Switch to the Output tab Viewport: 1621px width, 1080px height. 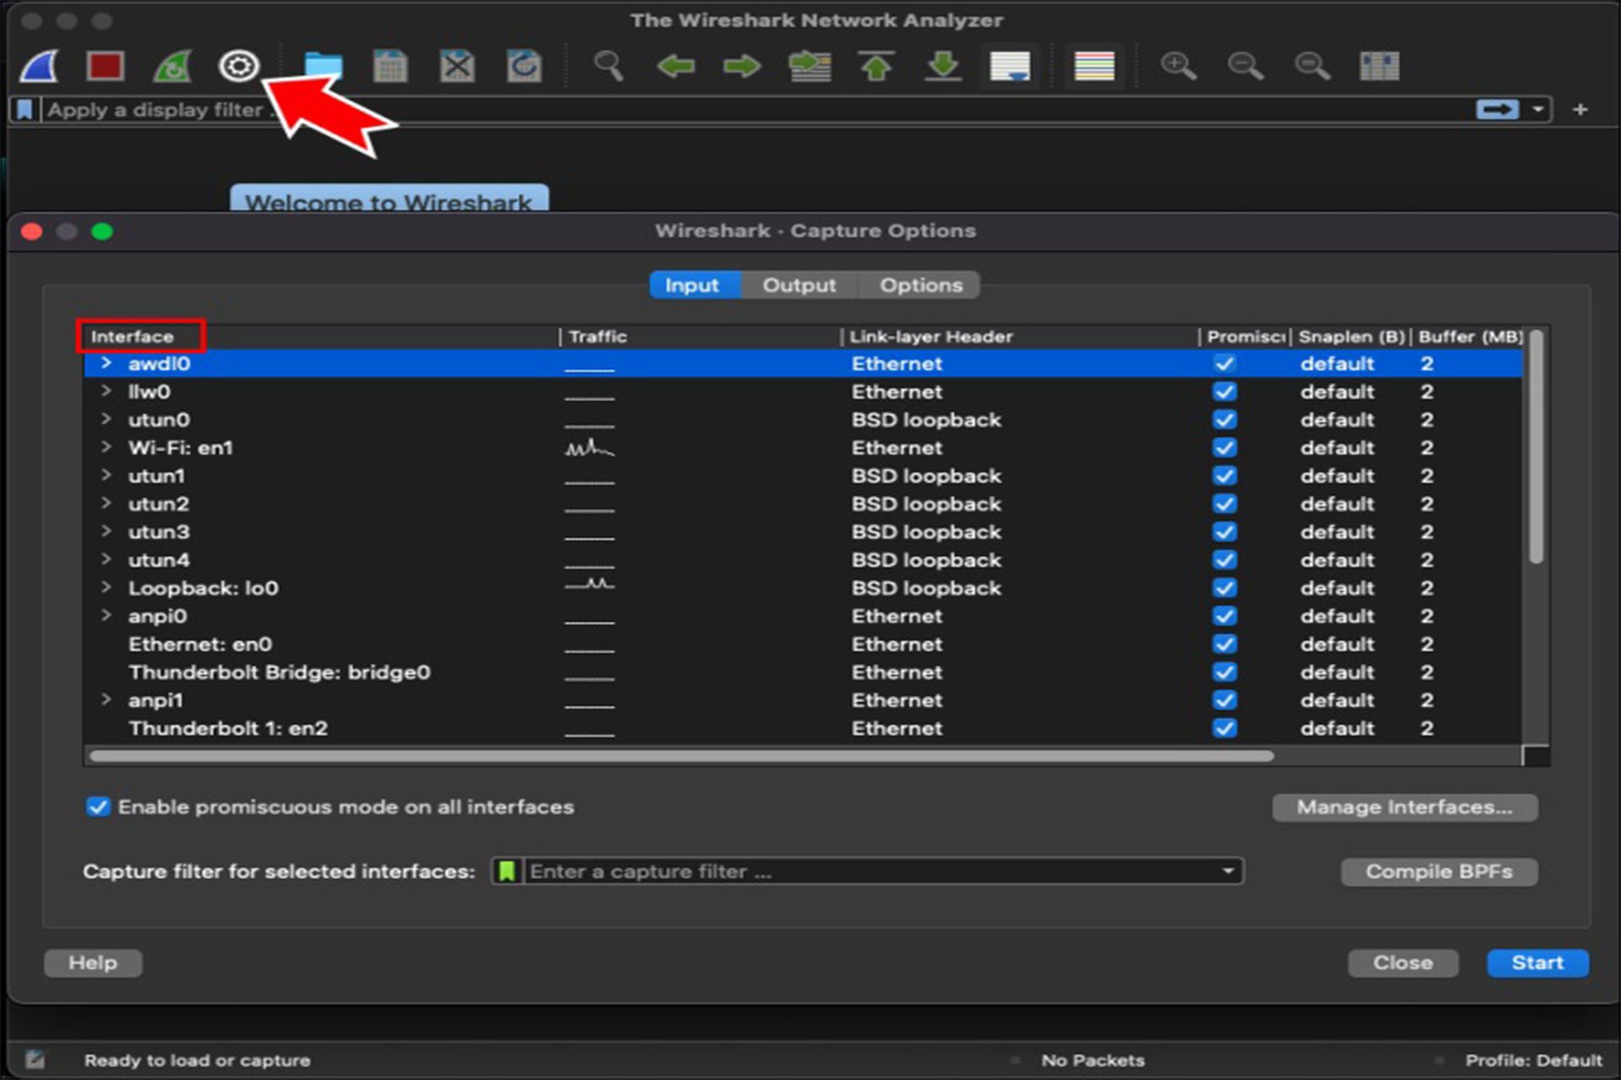point(797,284)
